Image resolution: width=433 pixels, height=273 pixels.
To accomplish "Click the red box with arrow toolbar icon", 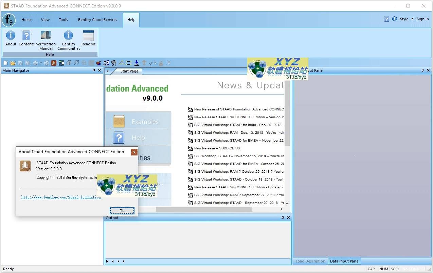I will pyautogui.click(x=98, y=63).
